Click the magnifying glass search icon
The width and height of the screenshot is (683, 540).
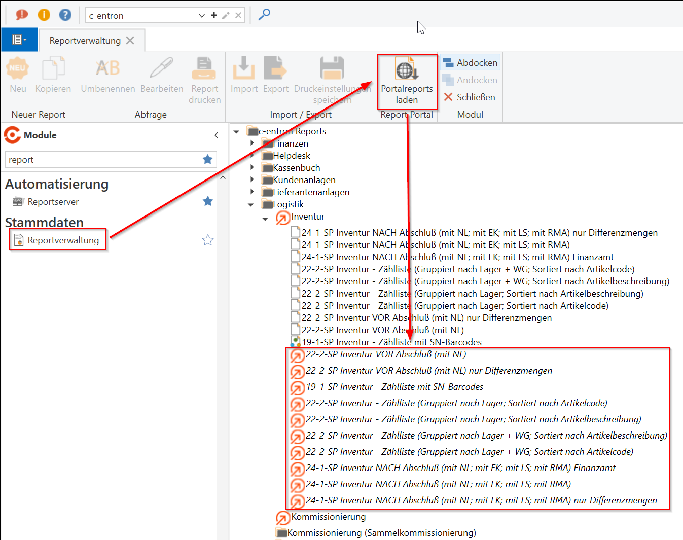point(264,15)
